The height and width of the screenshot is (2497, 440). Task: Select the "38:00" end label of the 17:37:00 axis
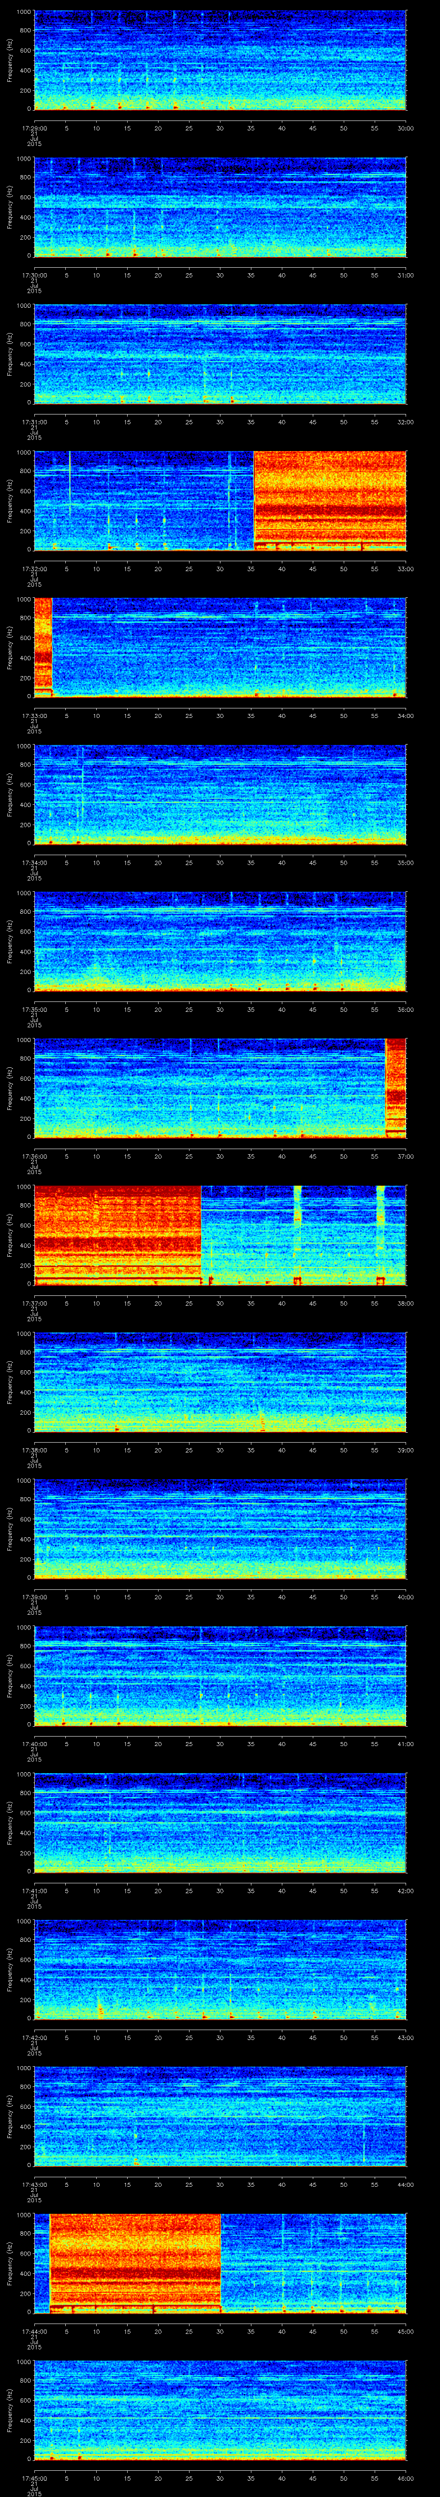[x=405, y=1303]
